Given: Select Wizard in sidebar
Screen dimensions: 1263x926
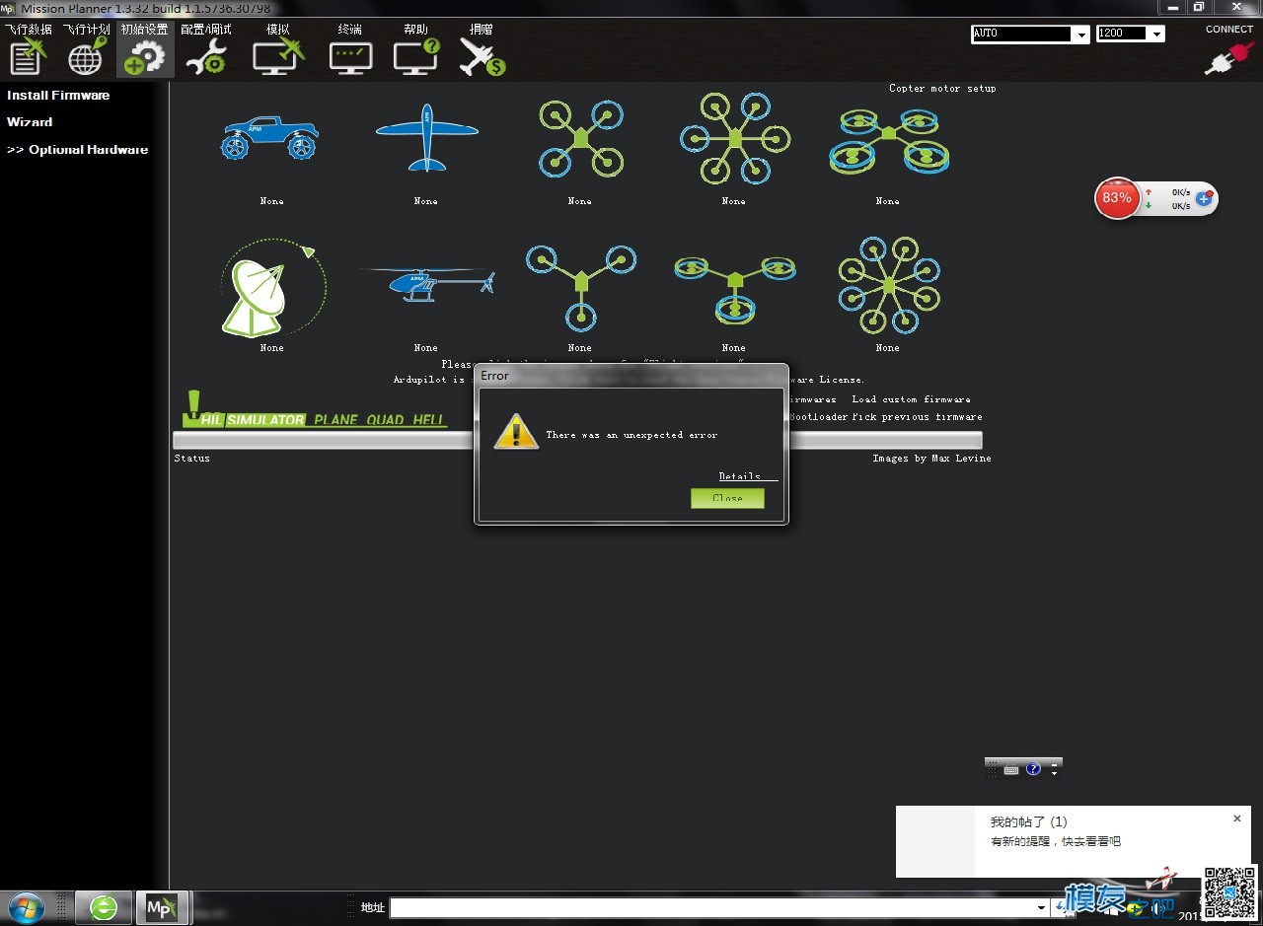Looking at the screenshot, I should [x=30, y=122].
